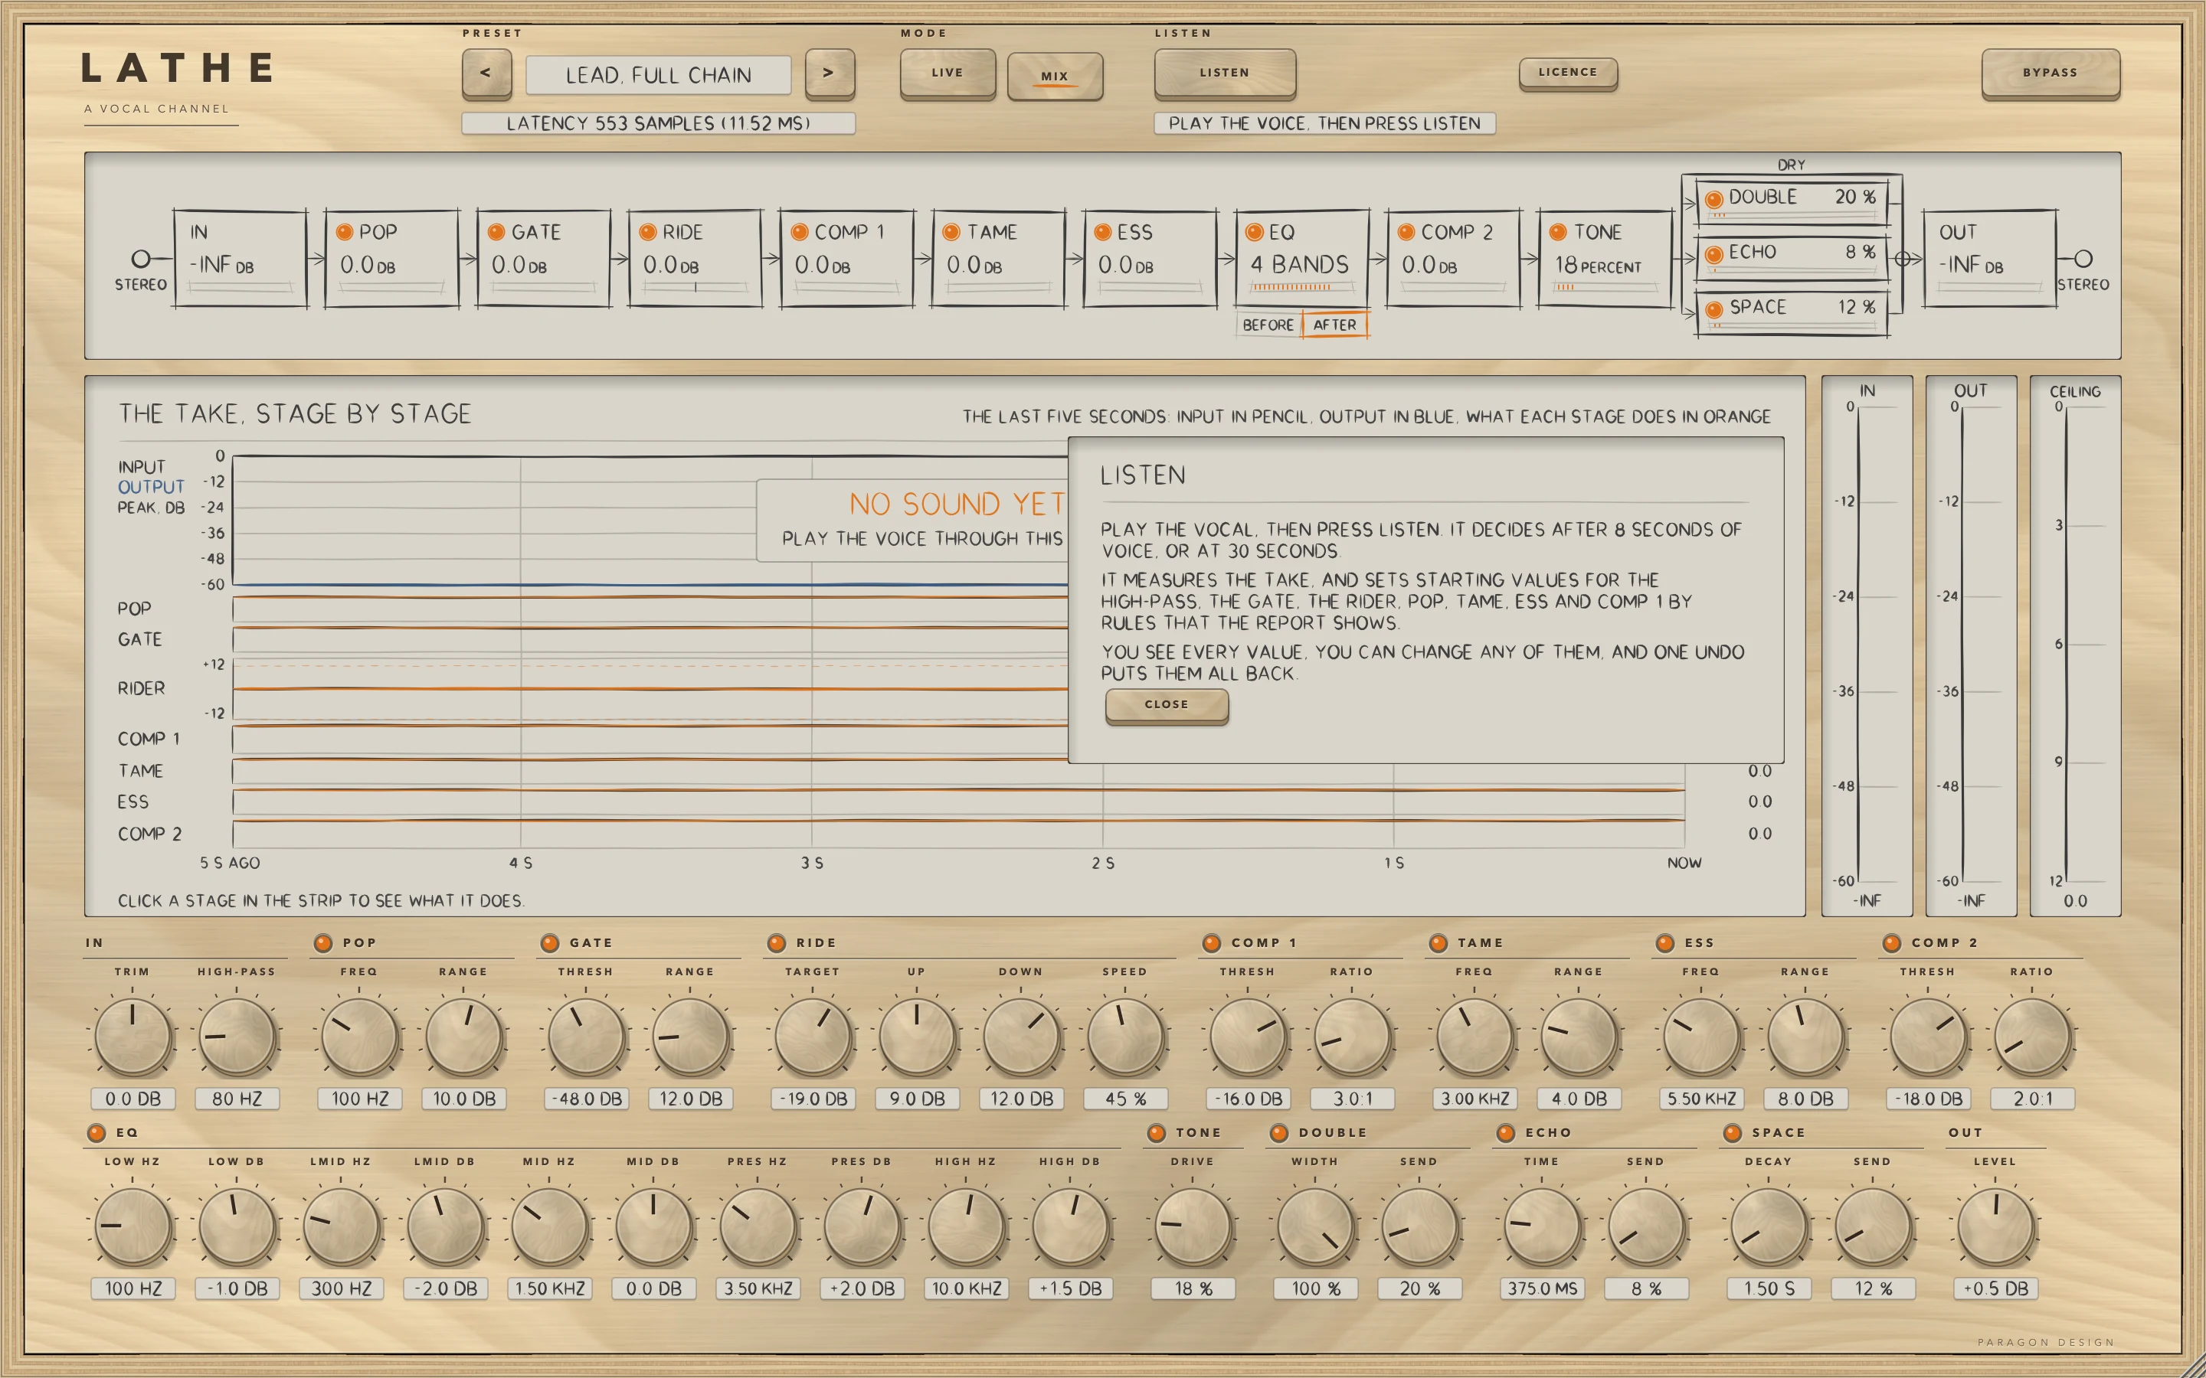Screen dimensions: 2206x1378
Task: Open the LICENCE panel
Action: click(x=1568, y=73)
